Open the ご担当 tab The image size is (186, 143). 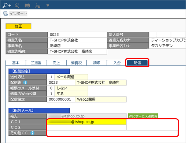(x=36, y=63)
